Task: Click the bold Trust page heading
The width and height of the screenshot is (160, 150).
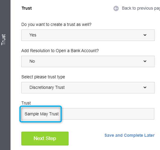Action: pyautogui.click(x=27, y=8)
